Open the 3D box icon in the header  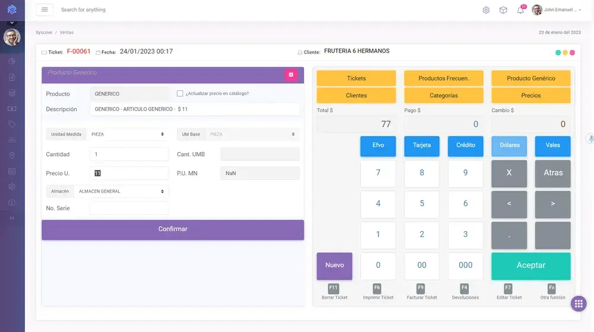pos(503,10)
